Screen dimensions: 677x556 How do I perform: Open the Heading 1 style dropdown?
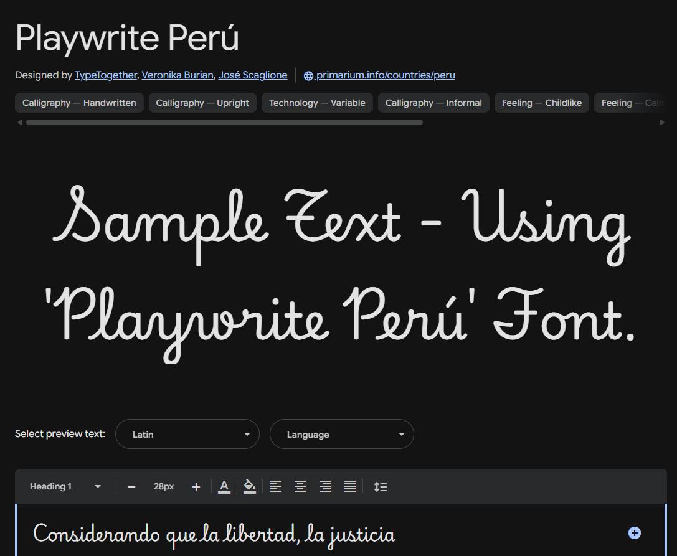click(x=65, y=486)
